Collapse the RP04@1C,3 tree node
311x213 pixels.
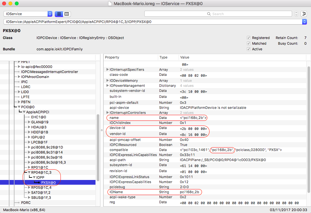29,172
